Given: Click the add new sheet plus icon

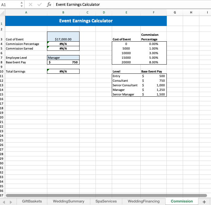Looking at the screenshot, I should click(204, 202).
